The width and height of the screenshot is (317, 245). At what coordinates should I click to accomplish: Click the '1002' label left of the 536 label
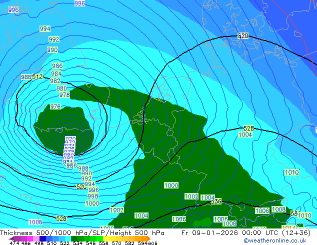[x=191, y=196]
